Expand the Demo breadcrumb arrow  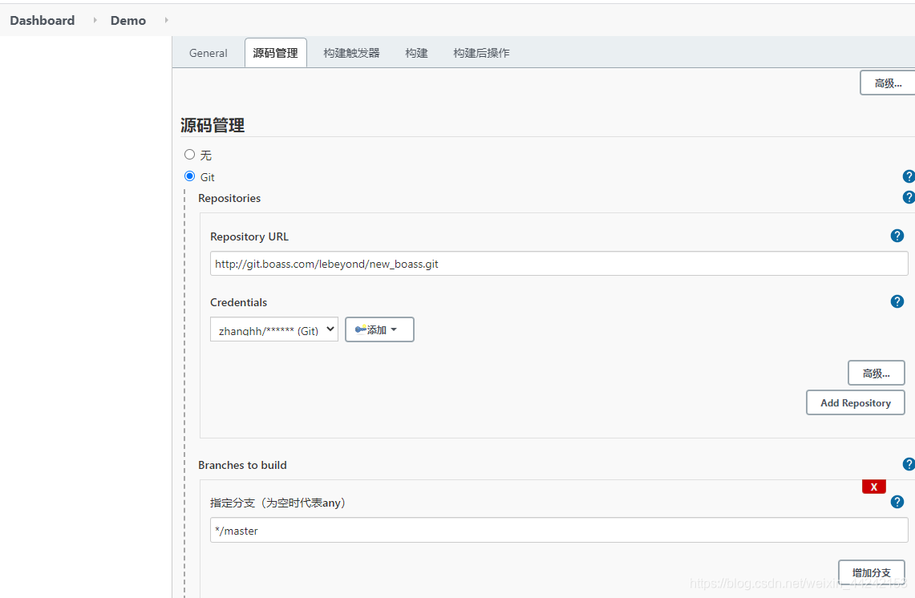(166, 20)
